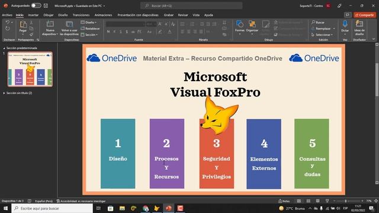This screenshot has width=379, height=213.
Task: Click the Cut scissors icon
Action: (x=31, y=22)
